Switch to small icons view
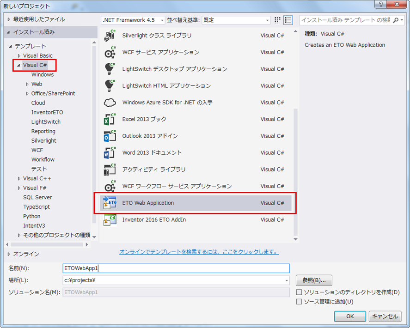The width and height of the screenshot is (410, 328). (x=277, y=20)
